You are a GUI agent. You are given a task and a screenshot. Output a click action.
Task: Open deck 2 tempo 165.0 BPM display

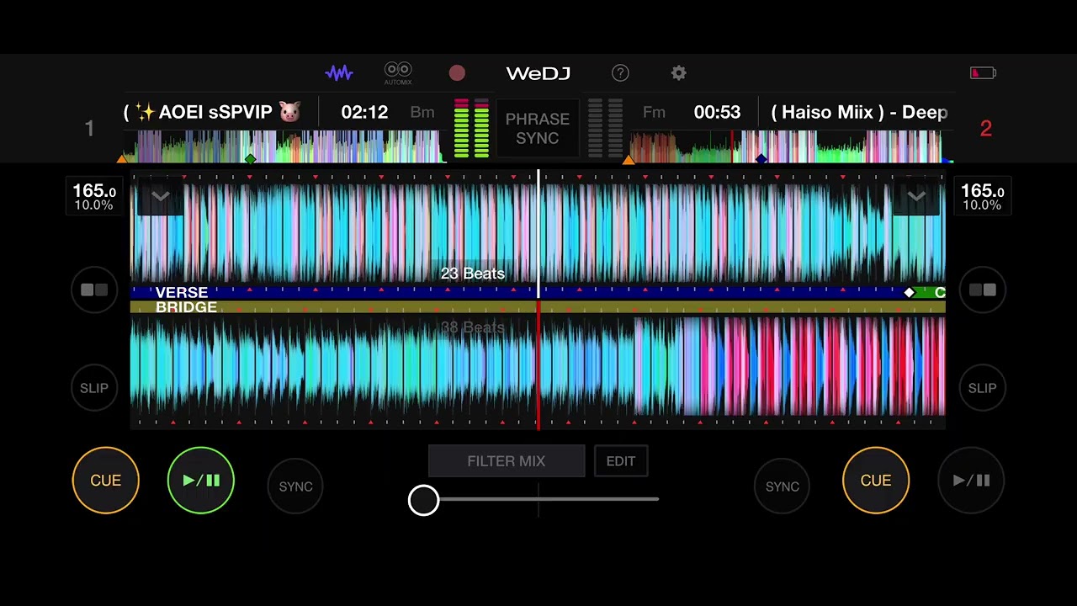point(982,197)
